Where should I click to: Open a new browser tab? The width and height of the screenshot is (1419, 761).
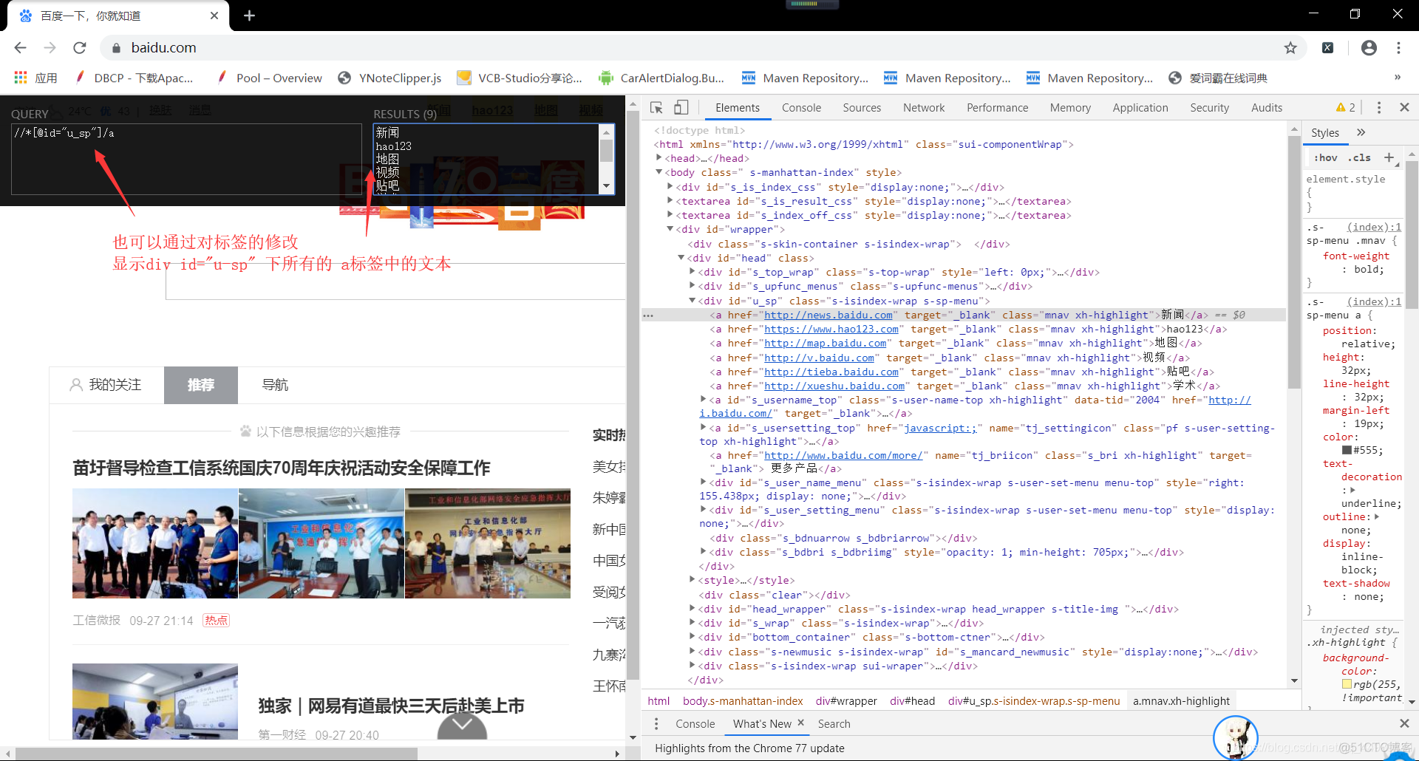point(249,16)
